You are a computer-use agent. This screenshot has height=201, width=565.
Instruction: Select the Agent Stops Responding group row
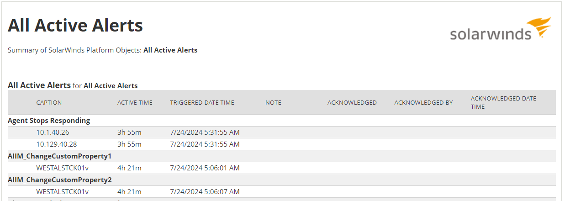tap(282, 121)
